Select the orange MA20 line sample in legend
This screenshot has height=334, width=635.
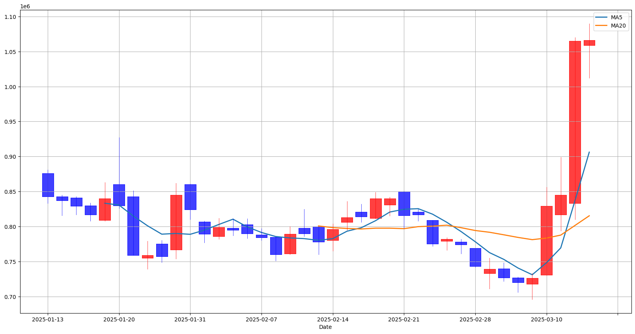[602, 26]
